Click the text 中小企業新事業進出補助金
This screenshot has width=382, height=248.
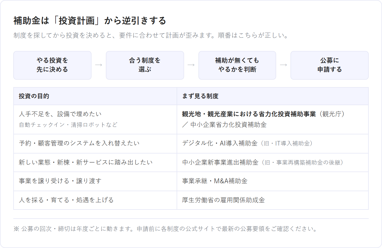click(220, 163)
